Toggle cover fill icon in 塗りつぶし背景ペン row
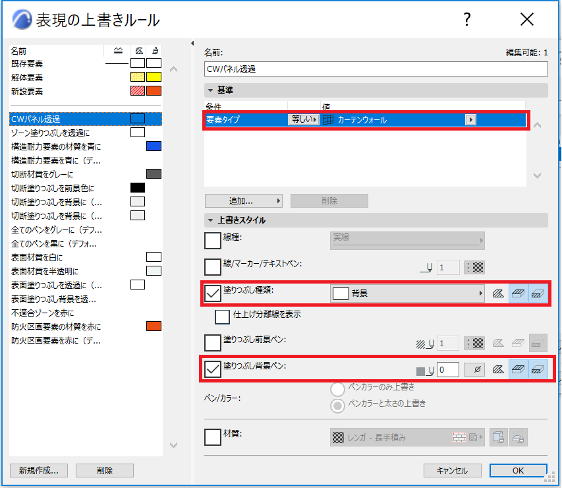The height and width of the screenshot is (488, 562). coord(519,369)
